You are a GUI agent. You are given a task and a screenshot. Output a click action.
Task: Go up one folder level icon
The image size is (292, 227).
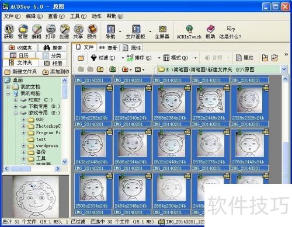[x=100, y=69]
